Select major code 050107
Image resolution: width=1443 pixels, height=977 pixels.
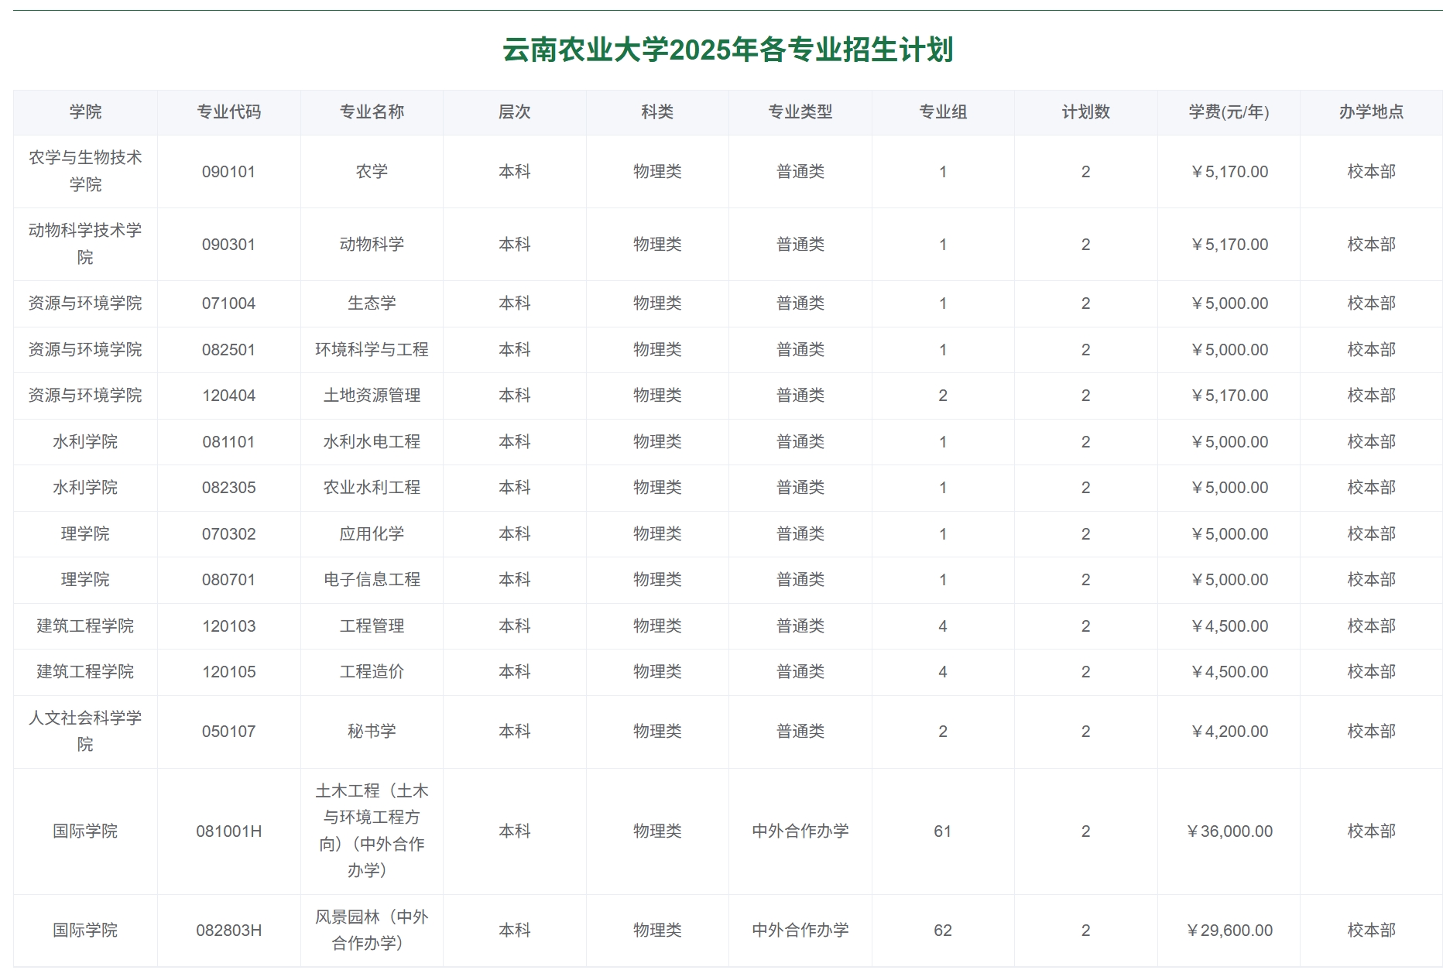(x=229, y=732)
